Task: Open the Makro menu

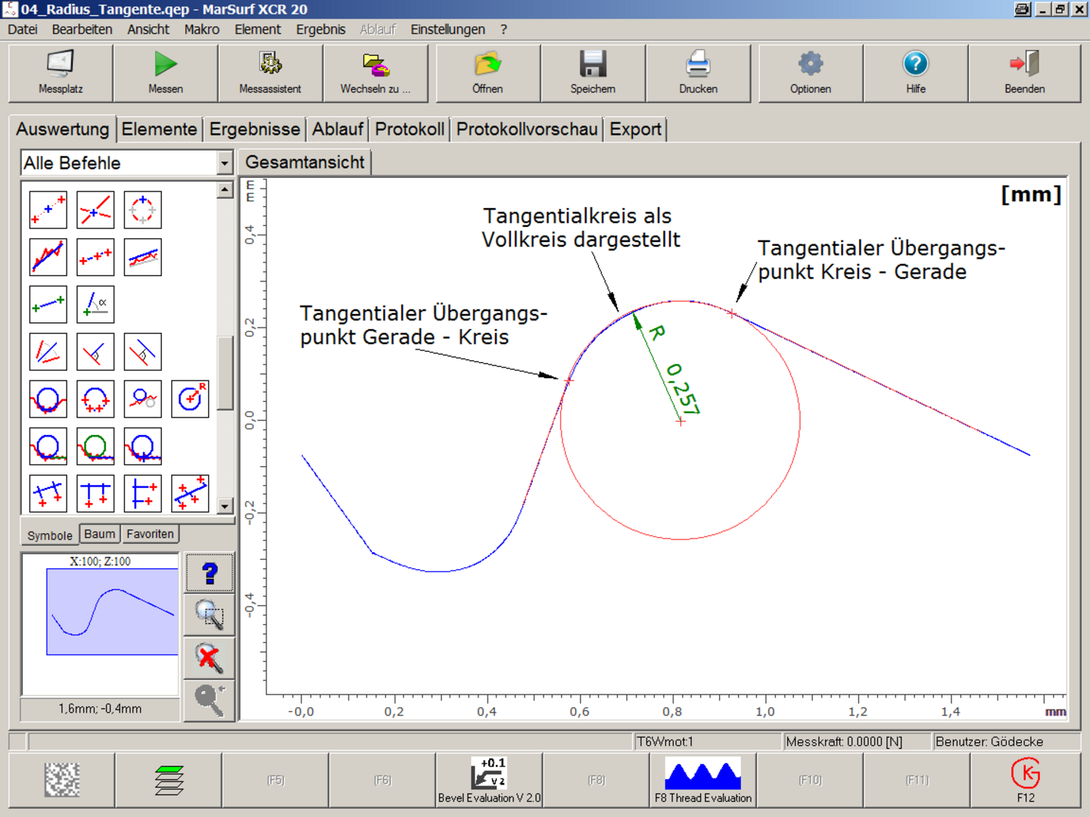Action: [202, 30]
